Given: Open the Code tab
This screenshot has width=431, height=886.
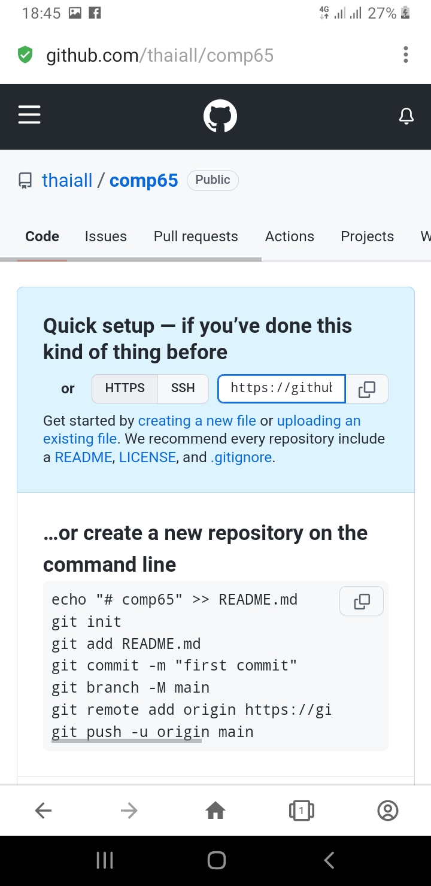Looking at the screenshot, I should click(42, 236).
